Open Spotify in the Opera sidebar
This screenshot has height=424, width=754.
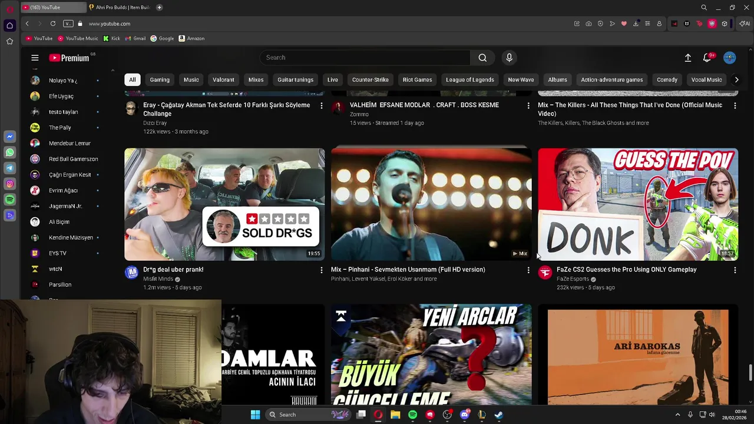point(10,200)
